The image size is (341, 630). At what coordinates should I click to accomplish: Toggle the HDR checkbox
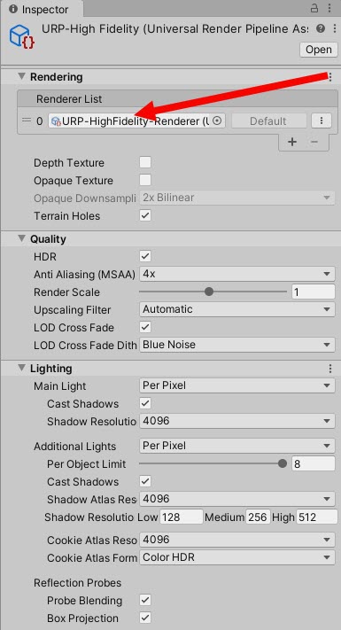145,256
